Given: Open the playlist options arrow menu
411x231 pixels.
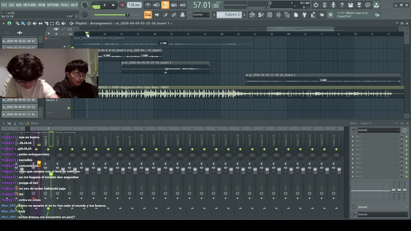Looking at the screenshot, I should [4, 23].
